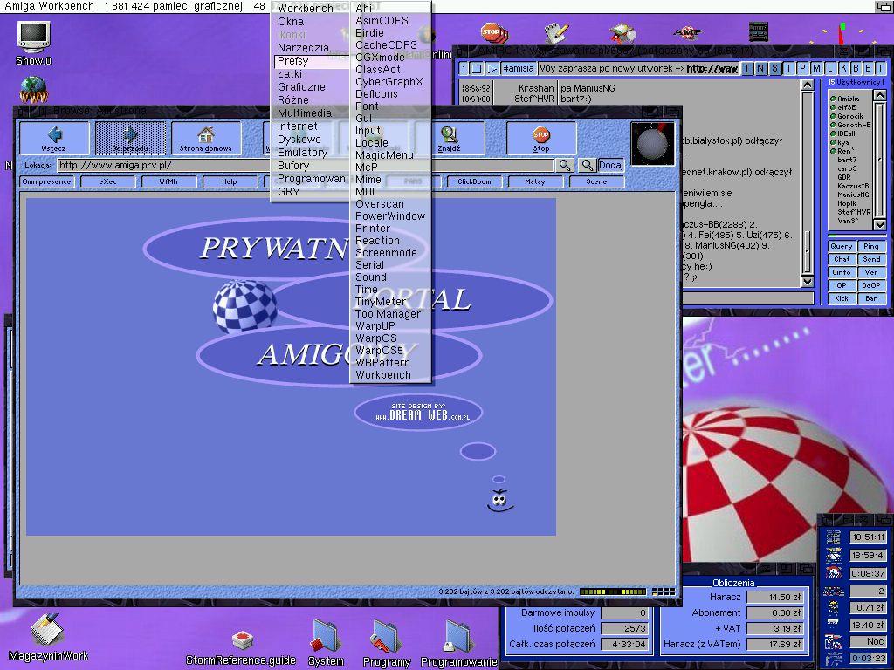Select ToolManager in Prefsy submenu
The height and width of the screenshot is (670, 894).
pyautogui.click(x=388, y=313)
